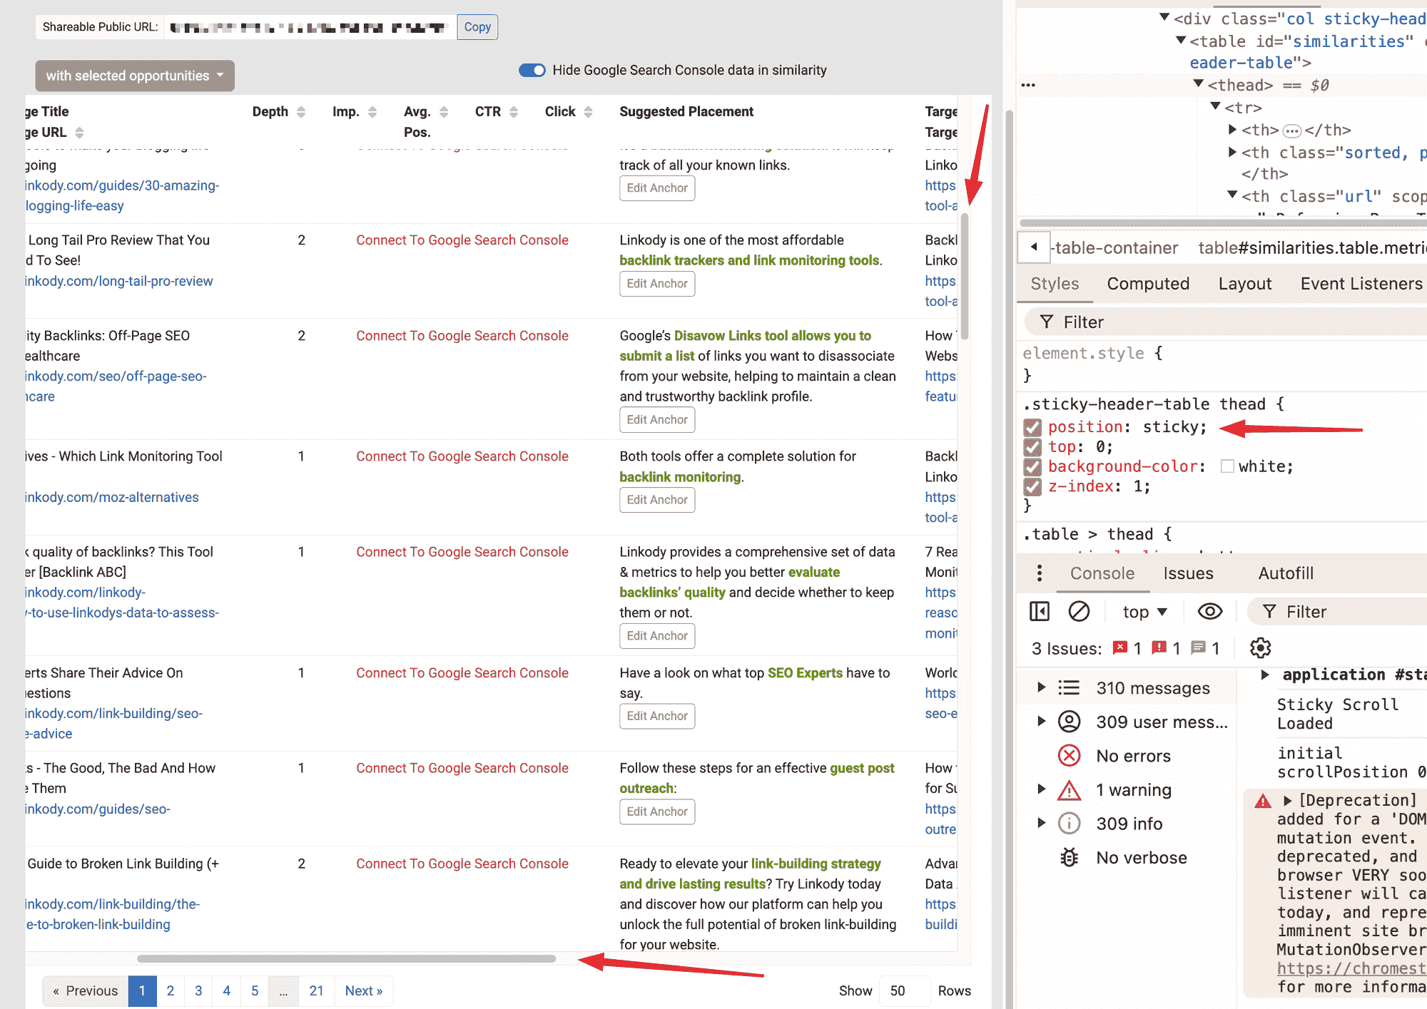Image resolution: width=1427 pixels, height=1009 pixels.
Task: Copy the shareable public URL
Action: [x=477, y=27]
